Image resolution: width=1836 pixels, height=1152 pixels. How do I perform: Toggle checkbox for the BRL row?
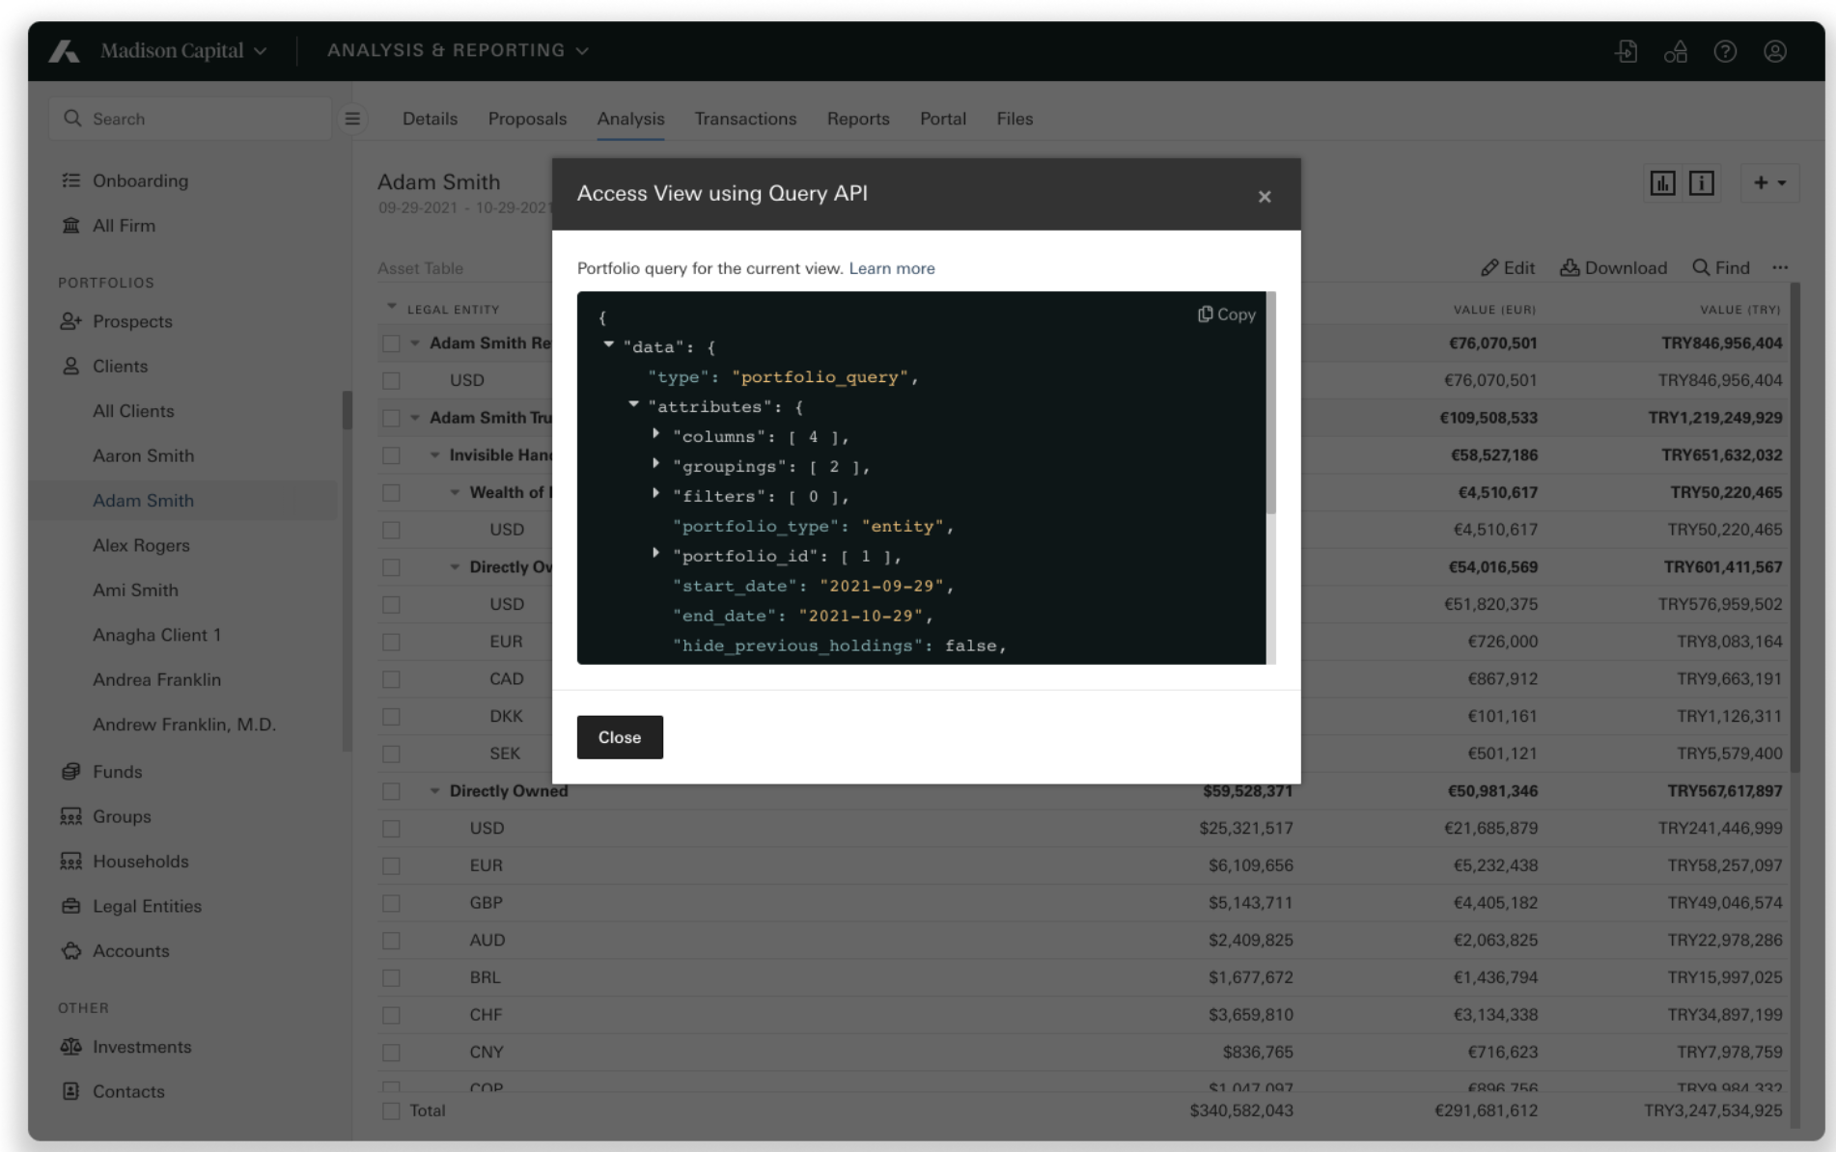pos(391,978)
